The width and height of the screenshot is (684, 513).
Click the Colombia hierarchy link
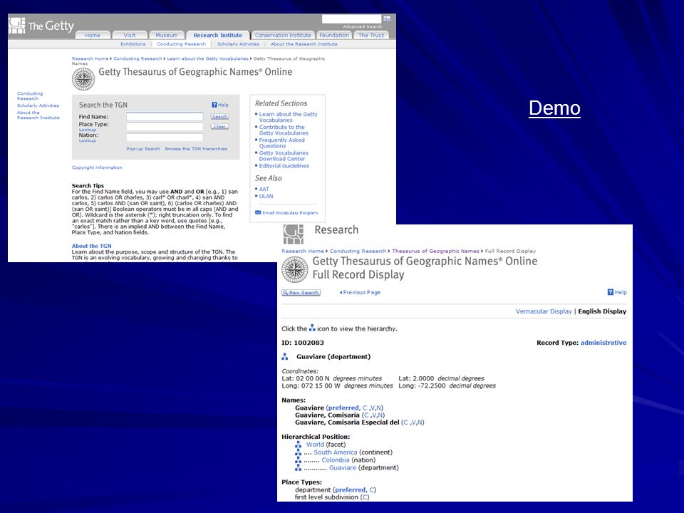(336, 460)
